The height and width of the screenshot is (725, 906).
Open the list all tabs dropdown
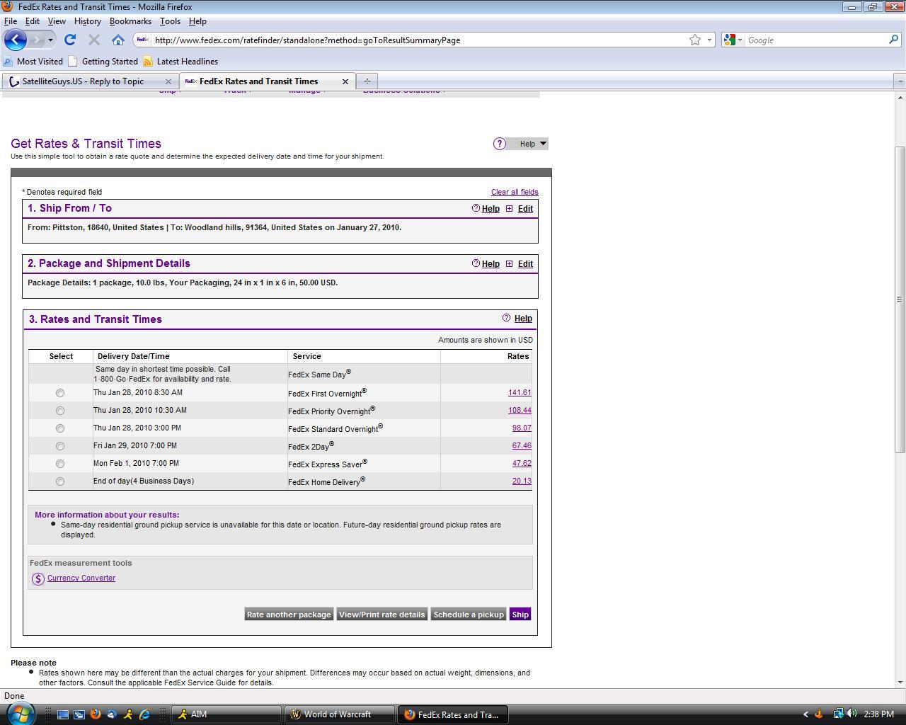click(x=900, y=81)
